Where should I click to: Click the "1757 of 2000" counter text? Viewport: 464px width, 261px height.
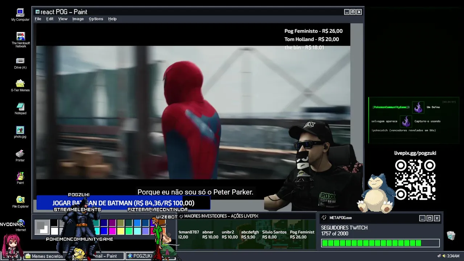coord(335,234)
